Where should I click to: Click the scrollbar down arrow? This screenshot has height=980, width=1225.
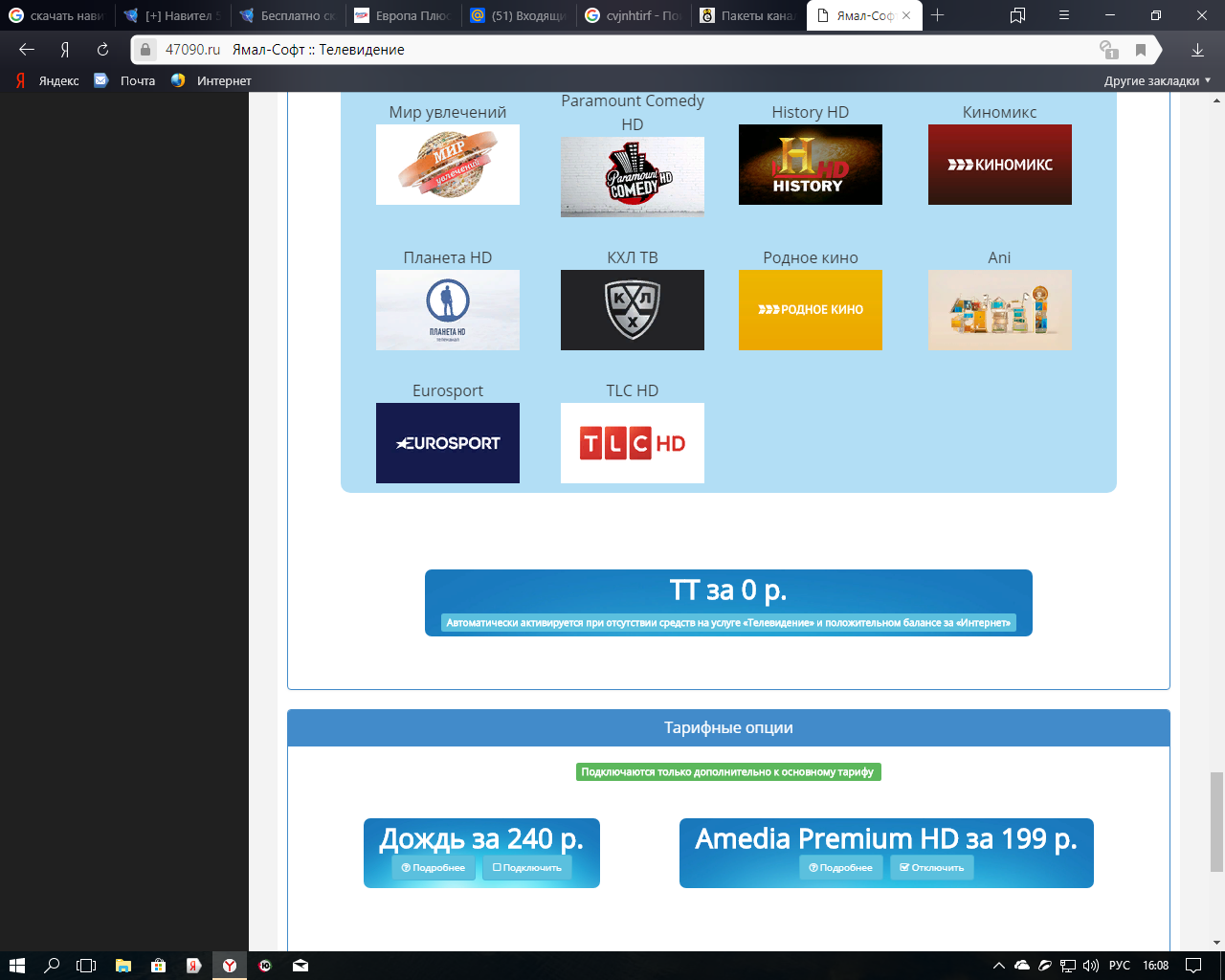pos(1216,943)
